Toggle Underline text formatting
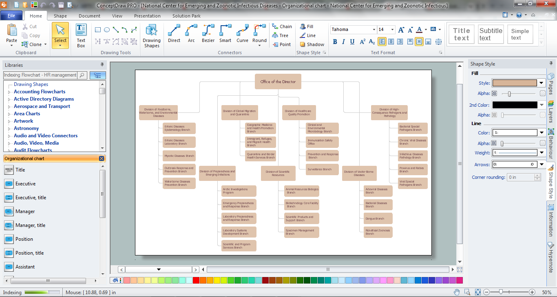Screen dimensions: 557x297 pos(352,42)
